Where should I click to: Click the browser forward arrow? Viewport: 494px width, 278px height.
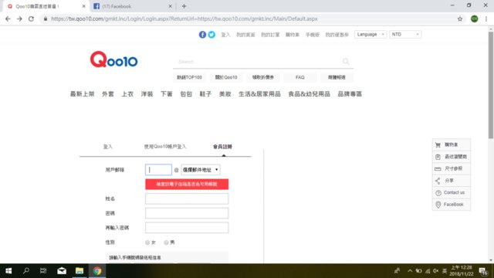click(19, 19)
